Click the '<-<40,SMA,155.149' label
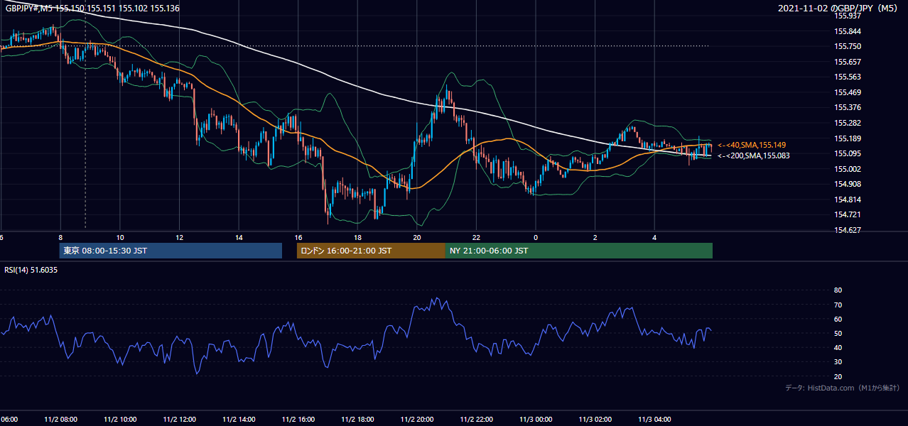 click(x=752, y=145)
